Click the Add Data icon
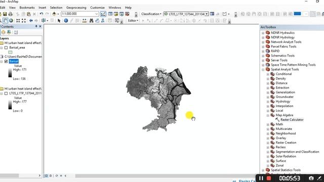This screenshot has width=324, height=182. 54,14
